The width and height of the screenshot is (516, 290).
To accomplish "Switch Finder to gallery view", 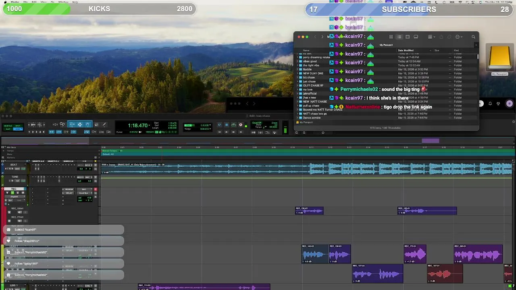I will [416, 37].
